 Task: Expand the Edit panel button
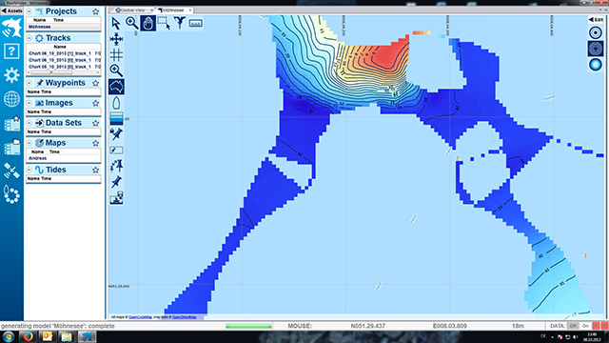coord(596,20)
